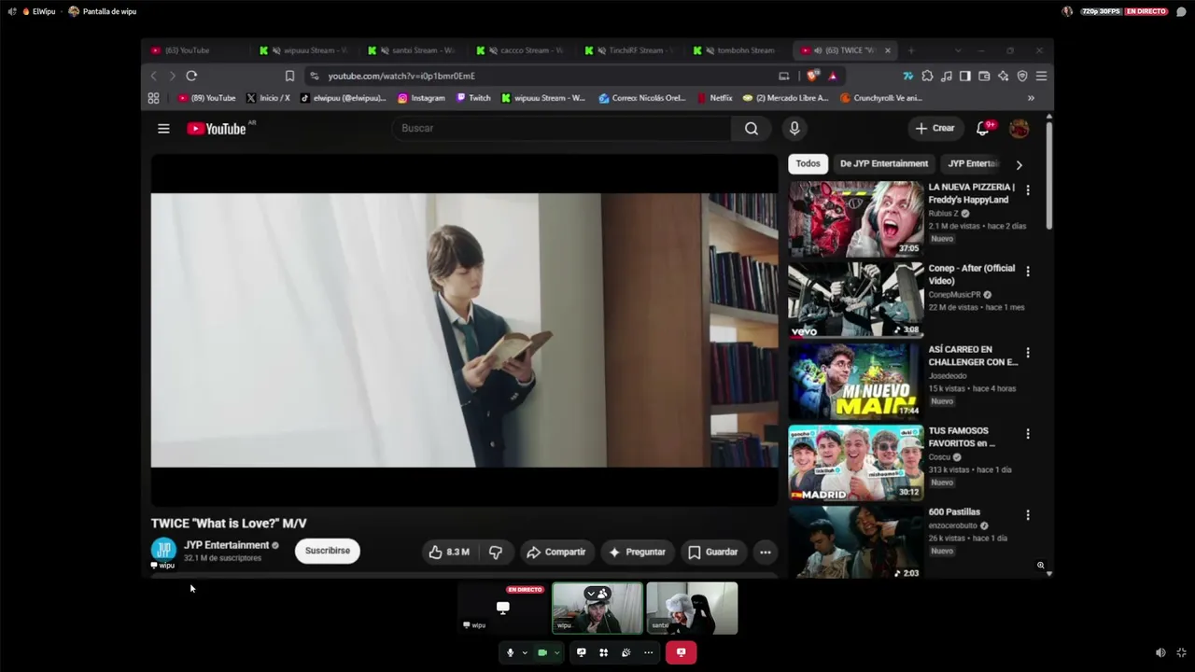Exit fullscreen of the stream view
Image resolution: width=1195 pixels, height=672 pixels.
click(x=1181, y=652)
